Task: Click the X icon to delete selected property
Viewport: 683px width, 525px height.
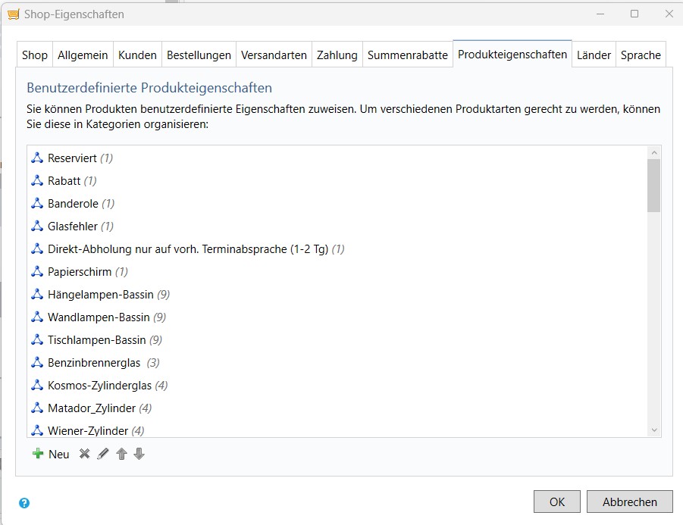Action: [83, 453]
